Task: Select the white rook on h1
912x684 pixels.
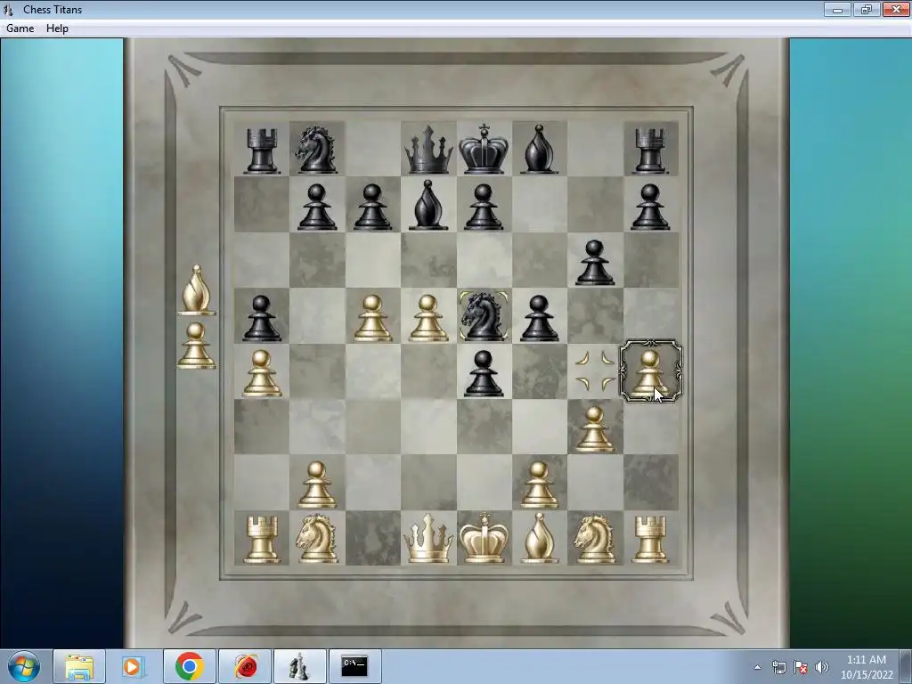Action: tap(650, 541)
